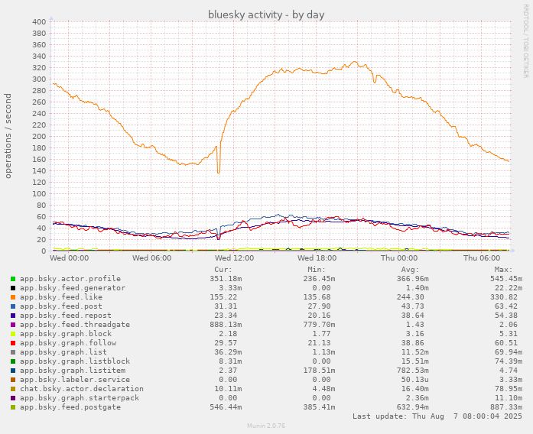Click the blue app.bsky.feed.post legend swatch
This screenshot has width=533, height=434.
pos(13,306)
